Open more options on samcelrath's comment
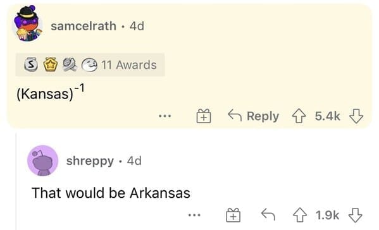Image resolution: width=379 pixels, height=230 pixels. tap(165, 116)
